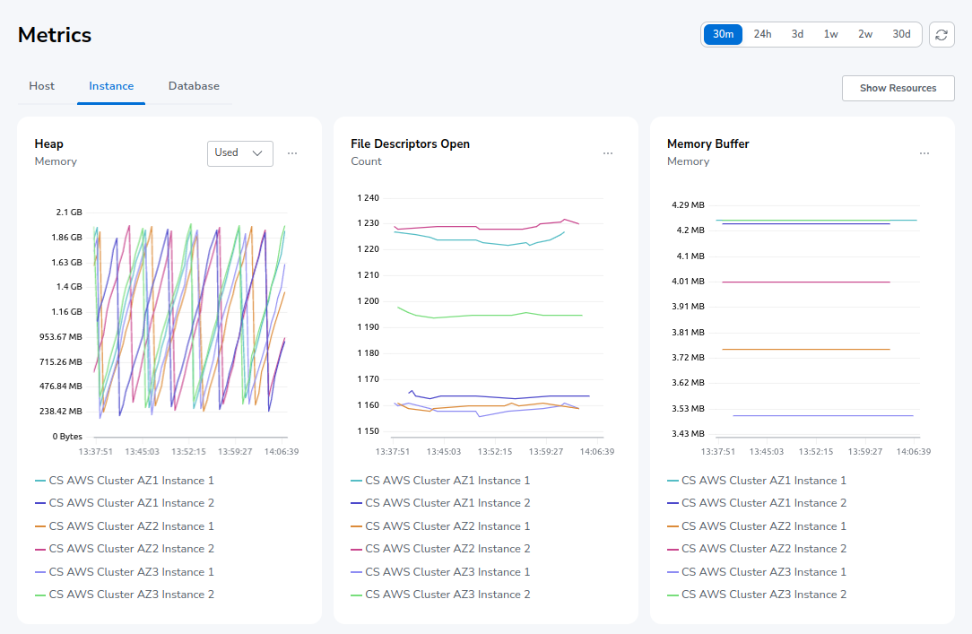Image resolution: width=972 pixels, height=634 pixels.
Task: Set time range to 2w
Action: coord(865,34)
